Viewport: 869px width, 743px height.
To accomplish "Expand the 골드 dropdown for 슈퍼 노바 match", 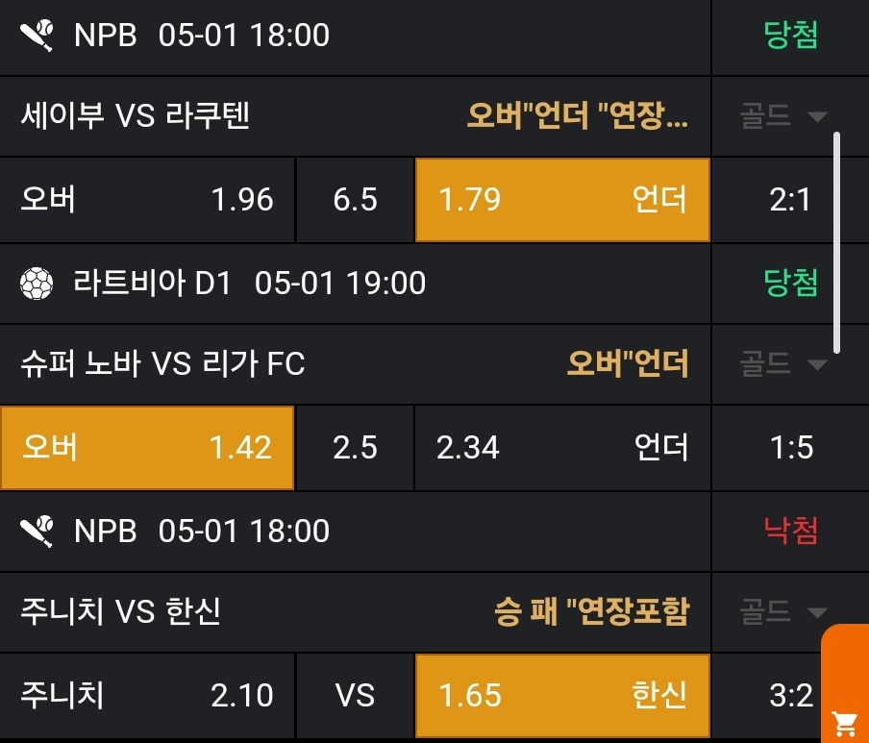I will tap(783, 363).
